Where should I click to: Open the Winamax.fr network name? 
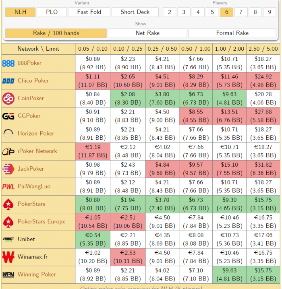tap(33, 257)
